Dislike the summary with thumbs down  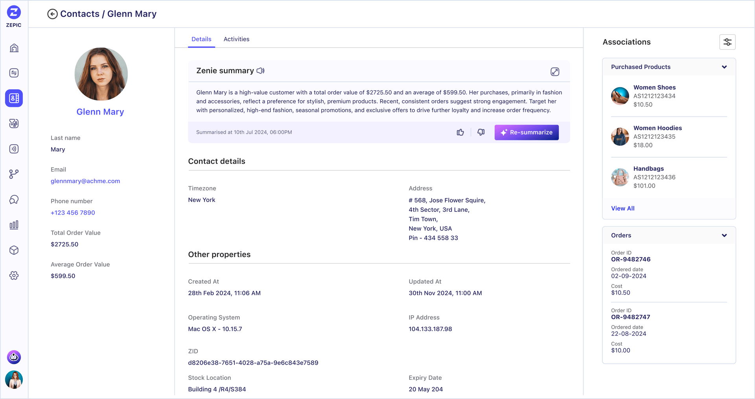[x=481, y=132]
